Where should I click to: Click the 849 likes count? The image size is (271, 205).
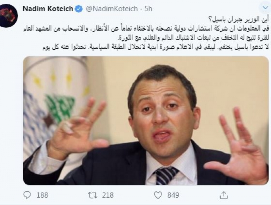click(173, 195)
